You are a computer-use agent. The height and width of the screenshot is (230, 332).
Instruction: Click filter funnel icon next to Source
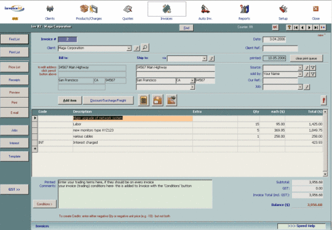pyautogui.click(x=313, y=68)
